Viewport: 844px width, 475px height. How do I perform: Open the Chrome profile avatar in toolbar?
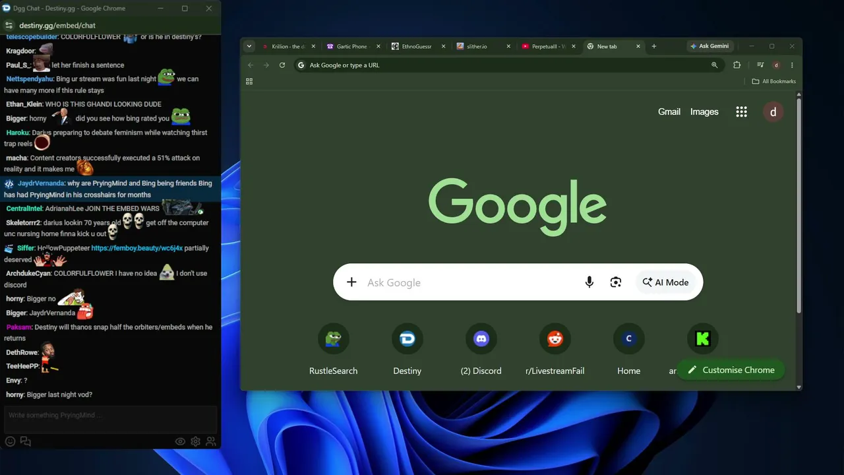pos(776,65)
